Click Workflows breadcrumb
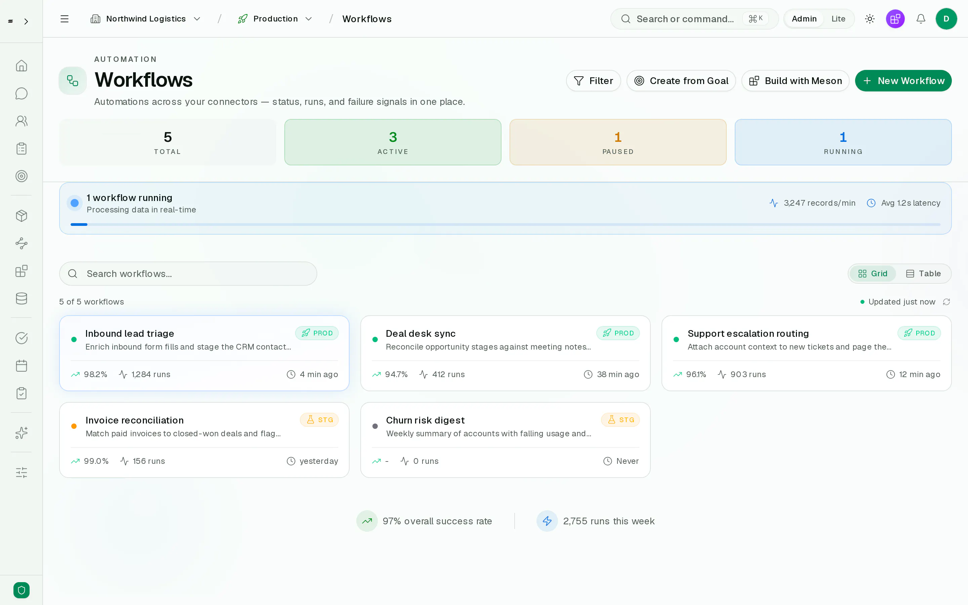Screen dimensions: 968x605 tap(367, 19)
